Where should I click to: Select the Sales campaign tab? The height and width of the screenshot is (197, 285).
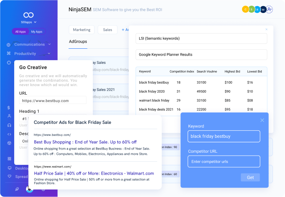(107, 30)
